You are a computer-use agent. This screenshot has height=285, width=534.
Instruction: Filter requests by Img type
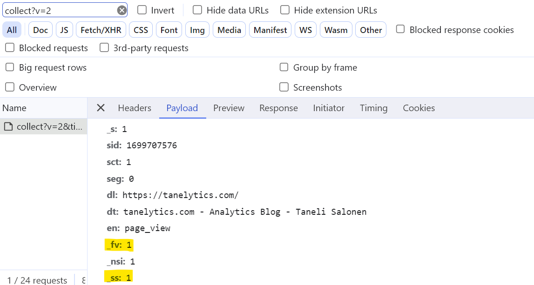click(x=197, y=30)
